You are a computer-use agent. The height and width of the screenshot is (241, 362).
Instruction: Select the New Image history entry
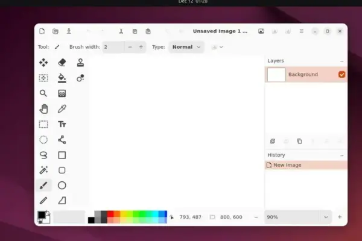tap(306, 165)
